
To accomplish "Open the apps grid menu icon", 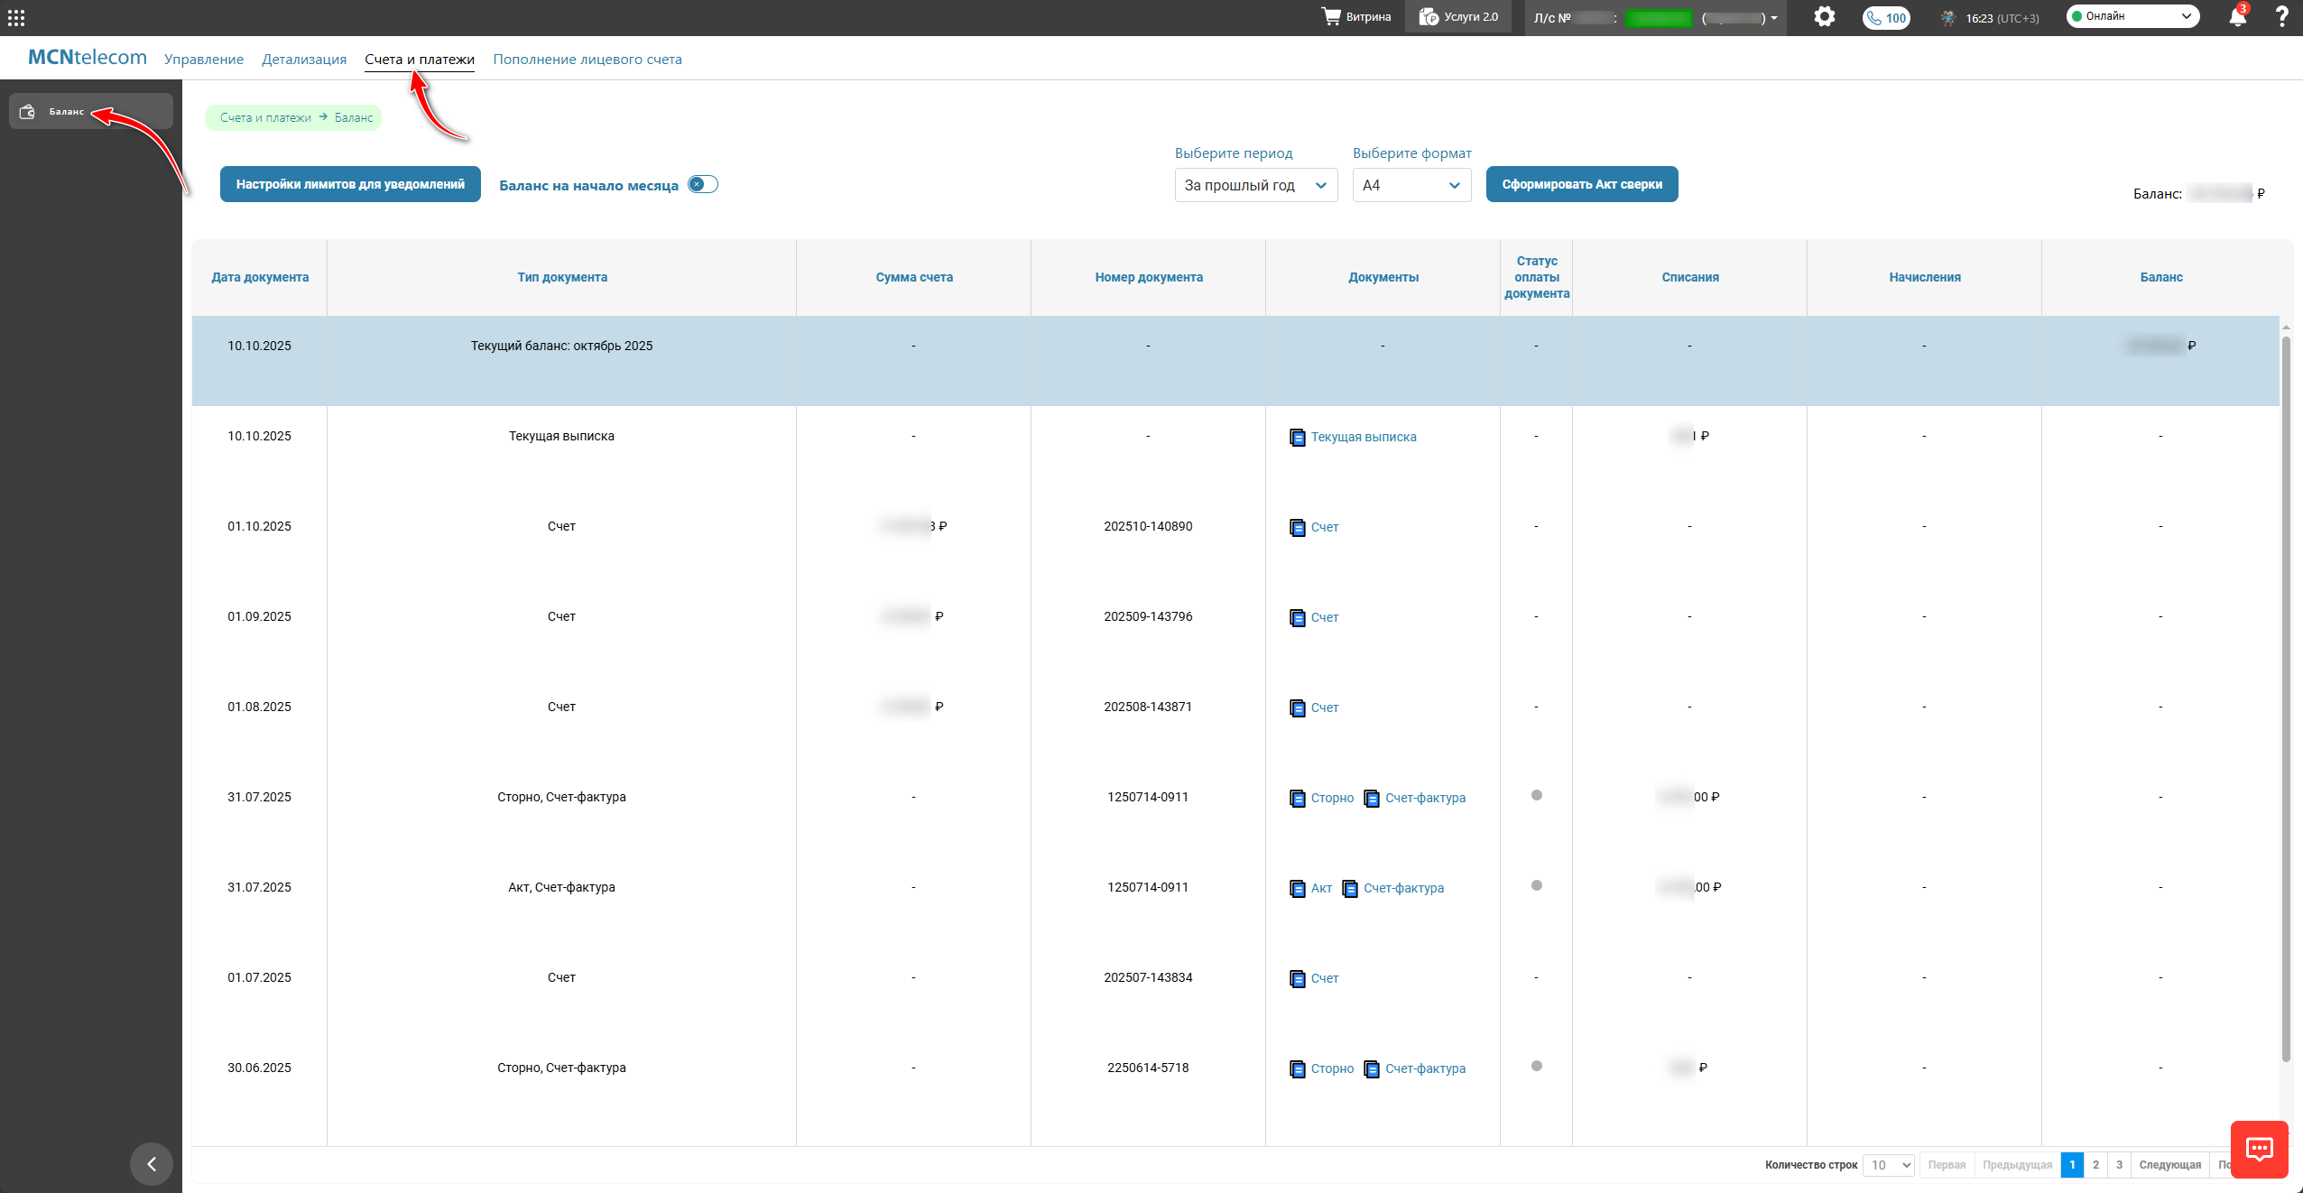I will click(16, 17).
